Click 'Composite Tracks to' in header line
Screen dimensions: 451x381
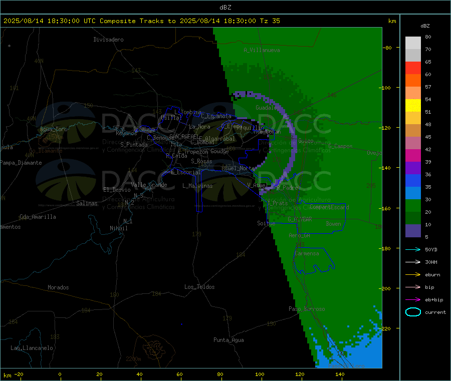point(137,21)
